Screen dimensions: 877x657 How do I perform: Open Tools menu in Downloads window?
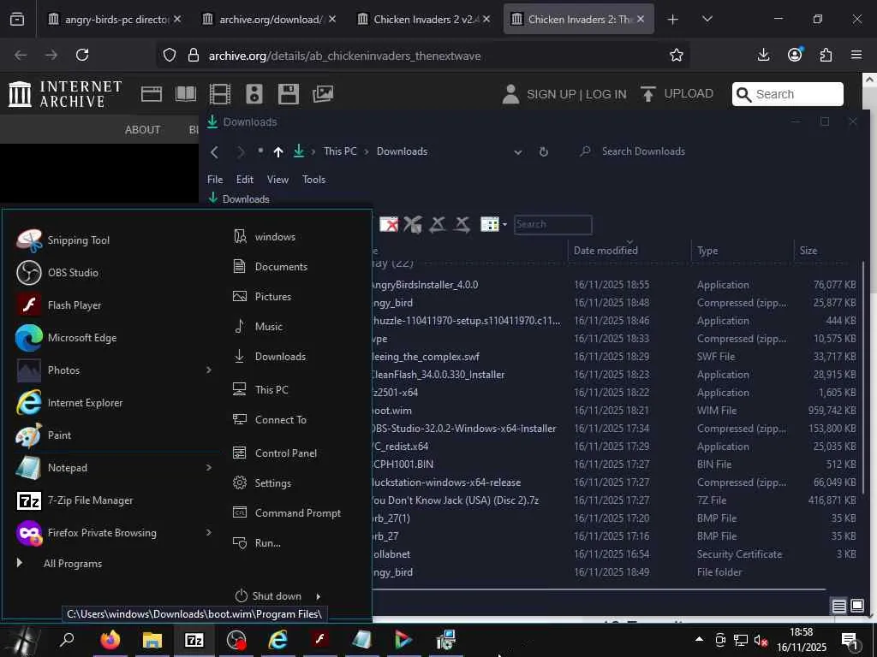[x=313, y=180]
